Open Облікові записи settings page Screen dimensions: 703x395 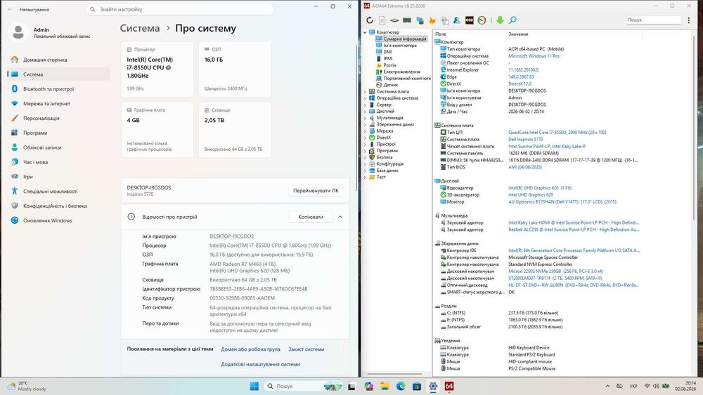(58, 147)
